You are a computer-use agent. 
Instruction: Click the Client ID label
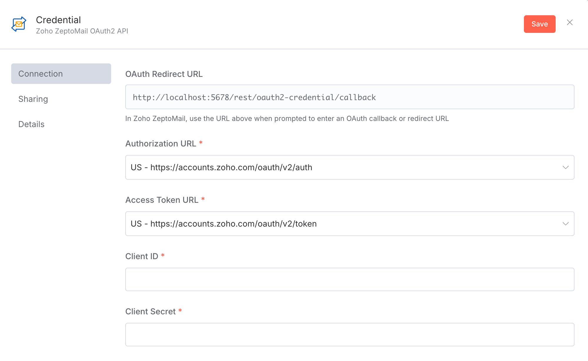point(142,257)
